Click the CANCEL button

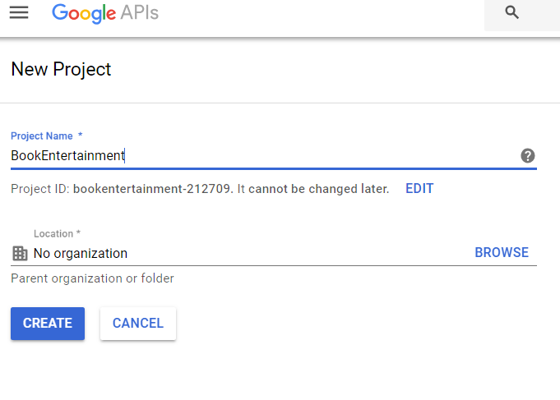(x=138, y=324)
